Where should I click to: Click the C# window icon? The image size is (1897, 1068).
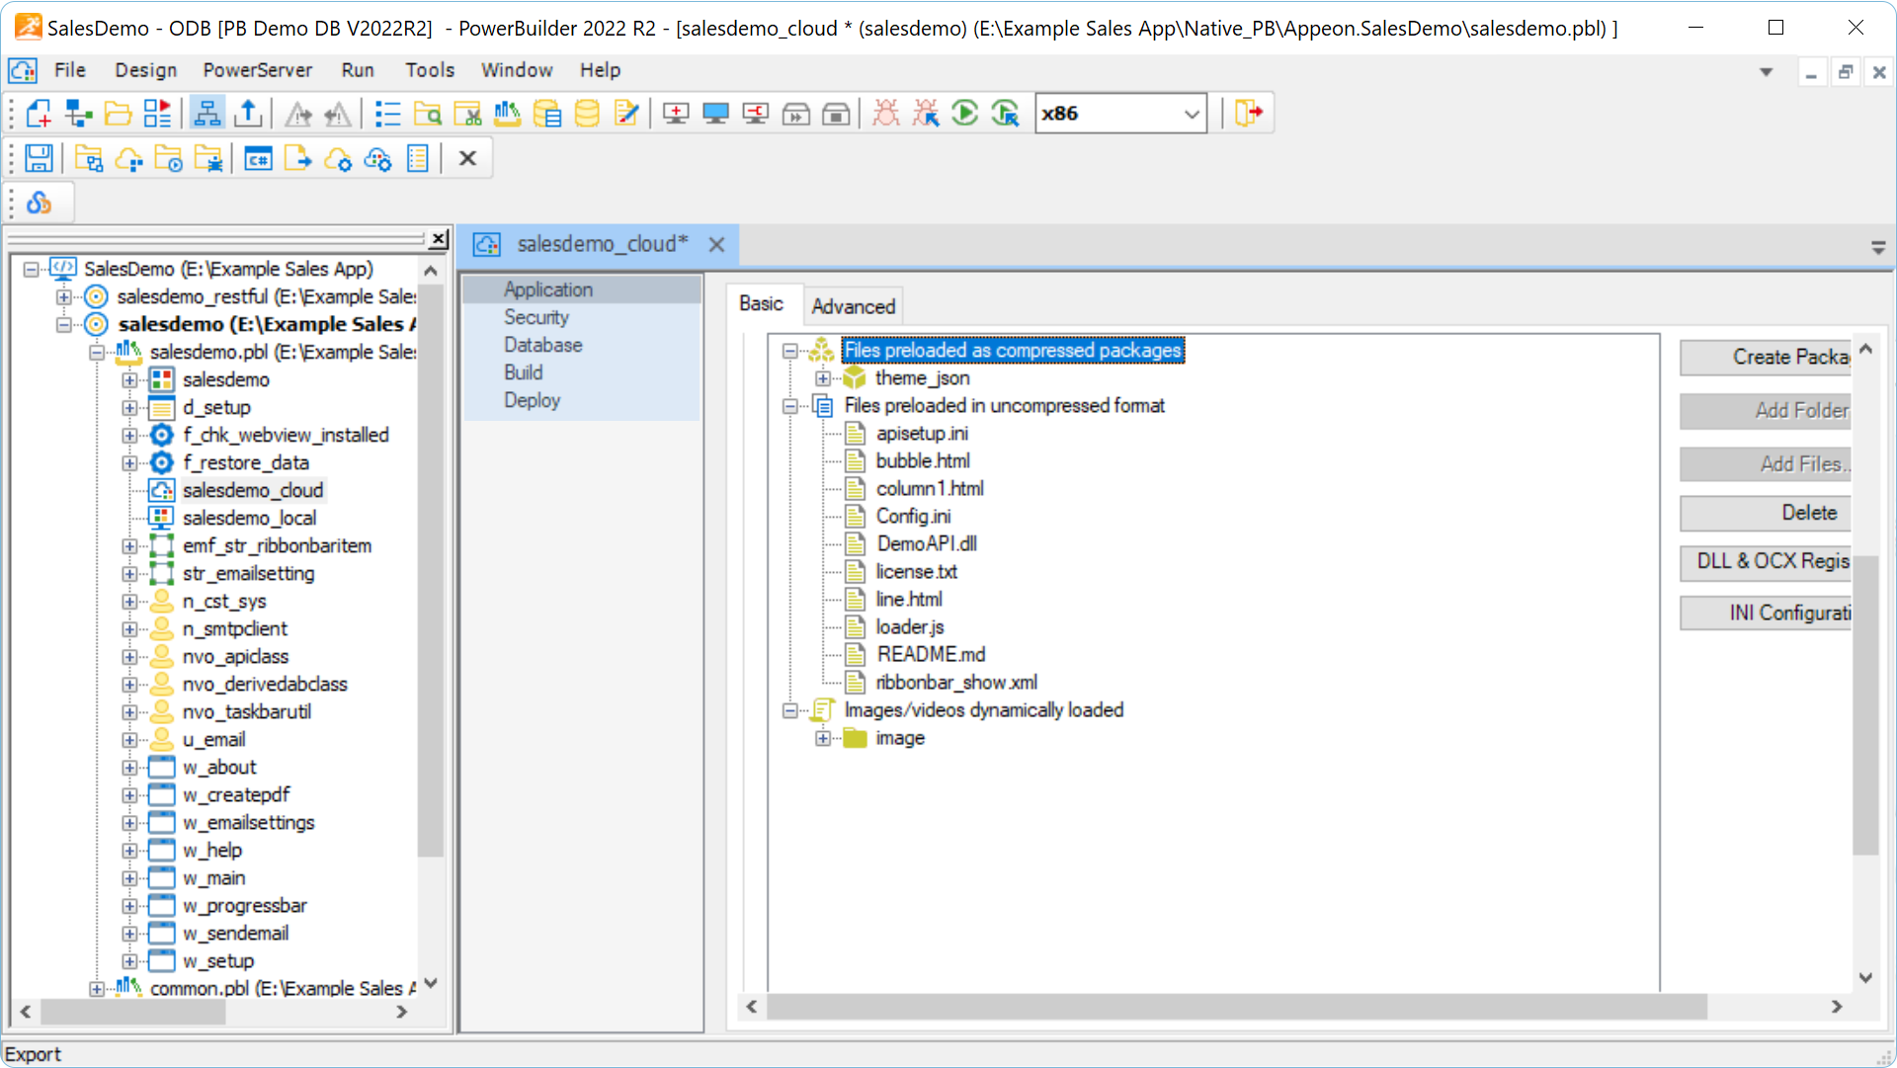(258, 158)
